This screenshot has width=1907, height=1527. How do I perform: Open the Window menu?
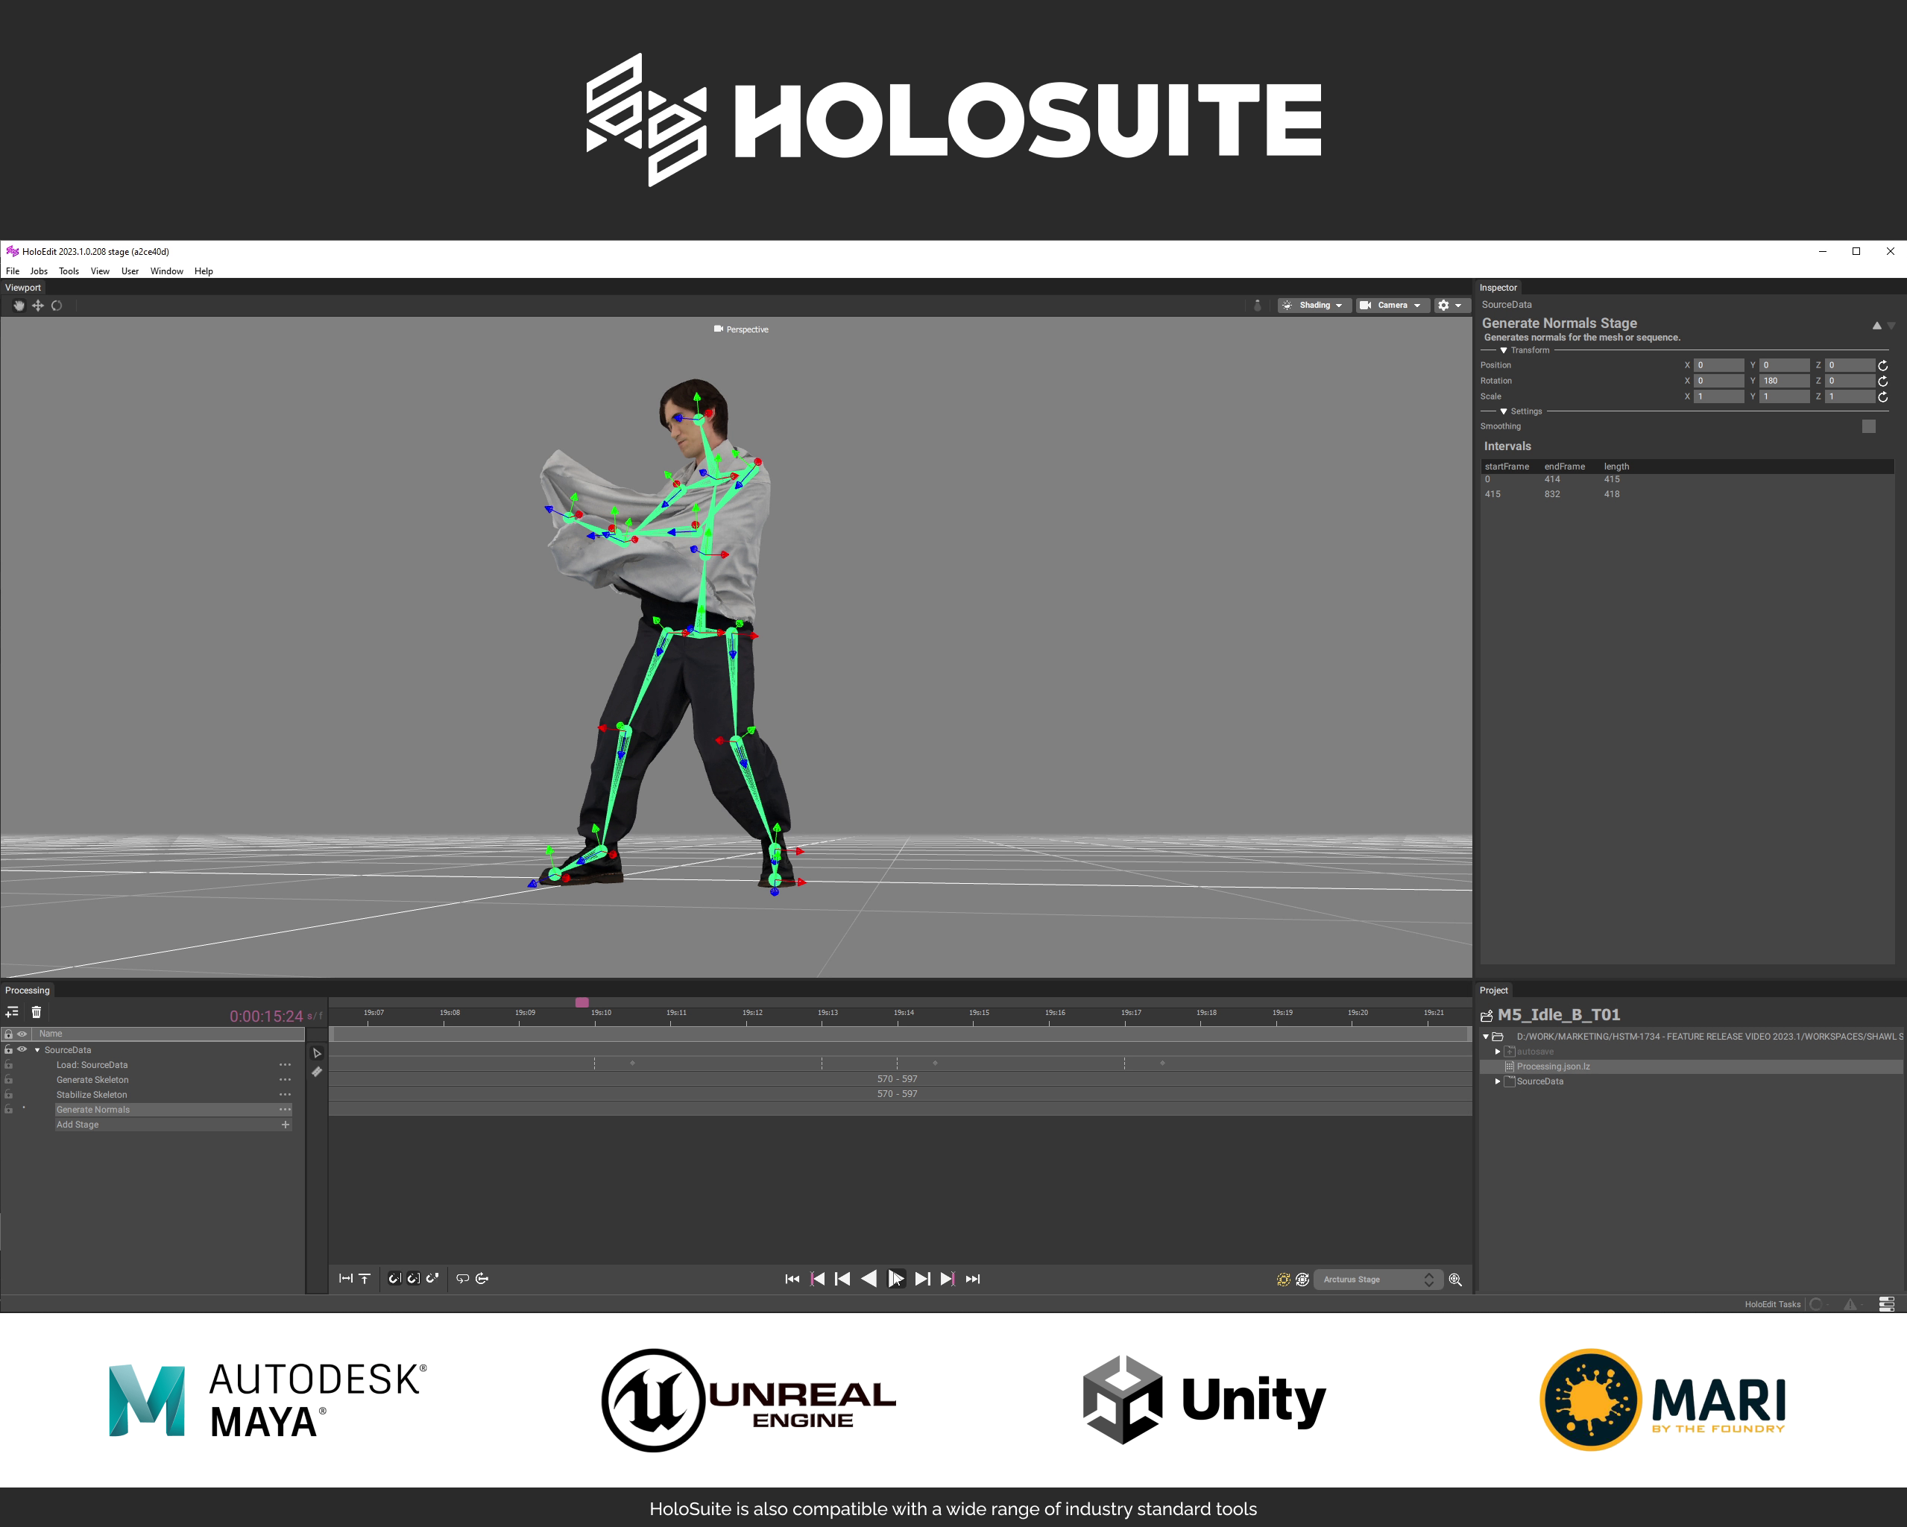point(166,271)
